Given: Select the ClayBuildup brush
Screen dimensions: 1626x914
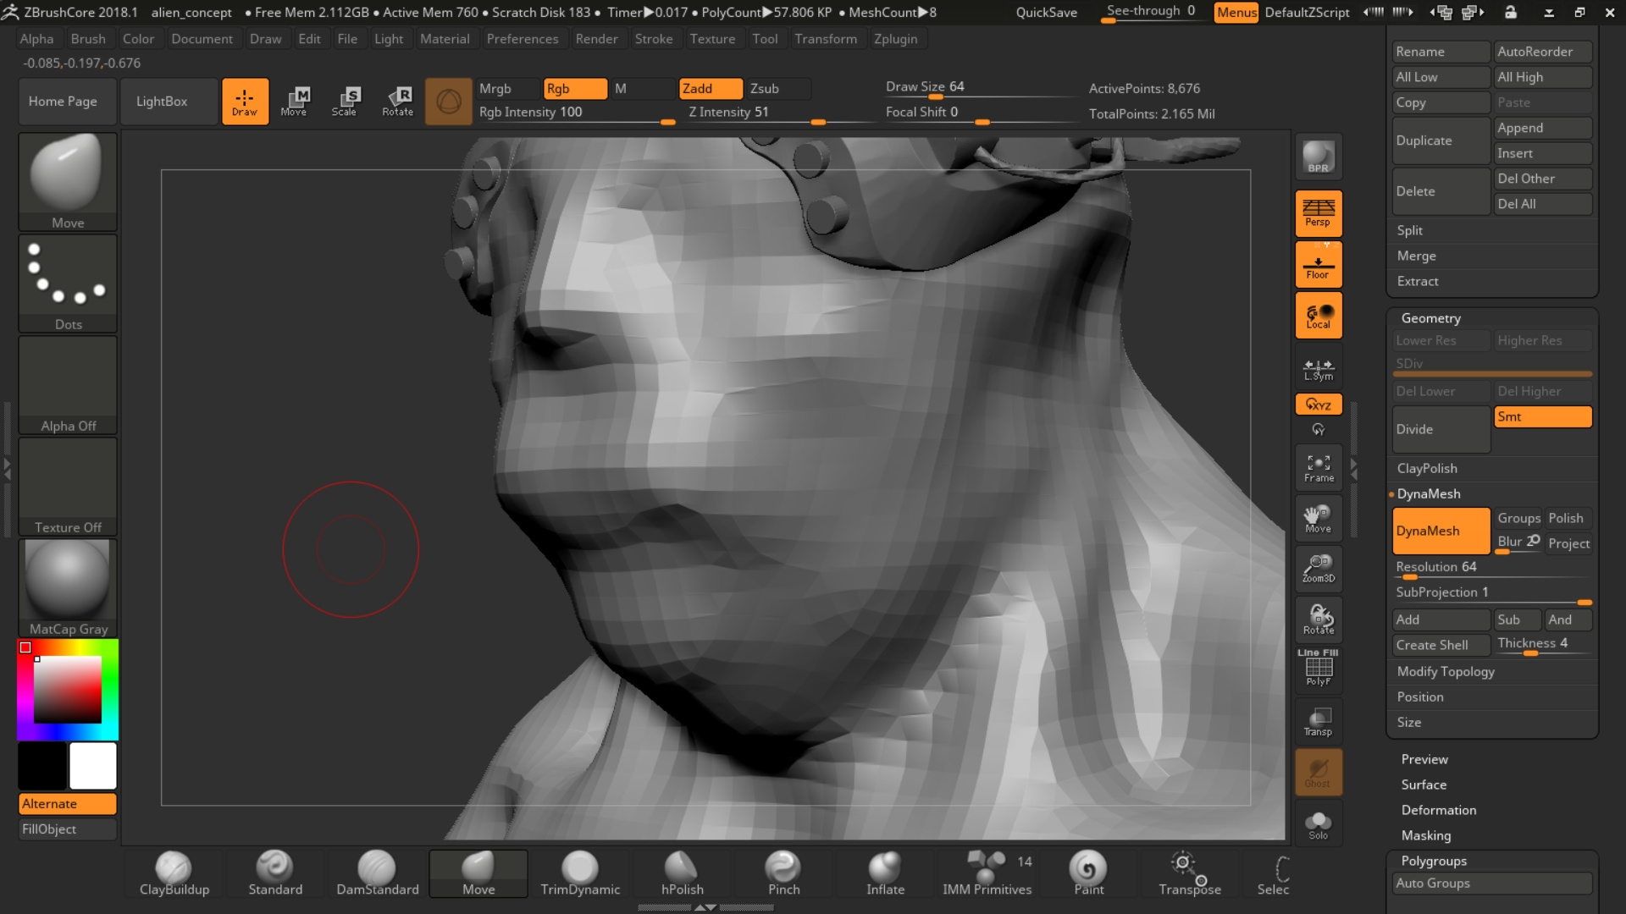Looking at the screenshot, I should [174, 873].
